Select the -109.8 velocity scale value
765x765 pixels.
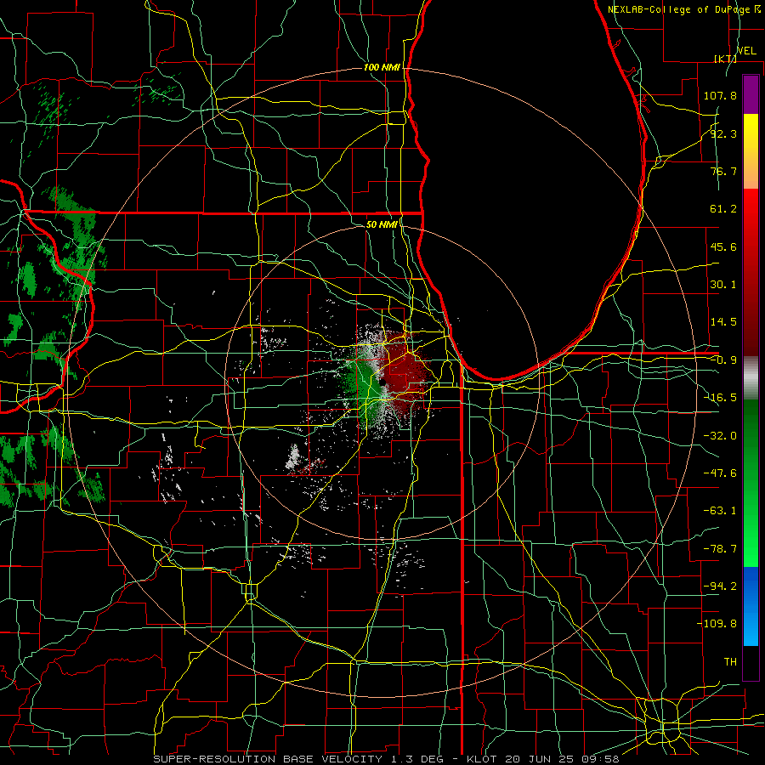[x=717, y=624]
